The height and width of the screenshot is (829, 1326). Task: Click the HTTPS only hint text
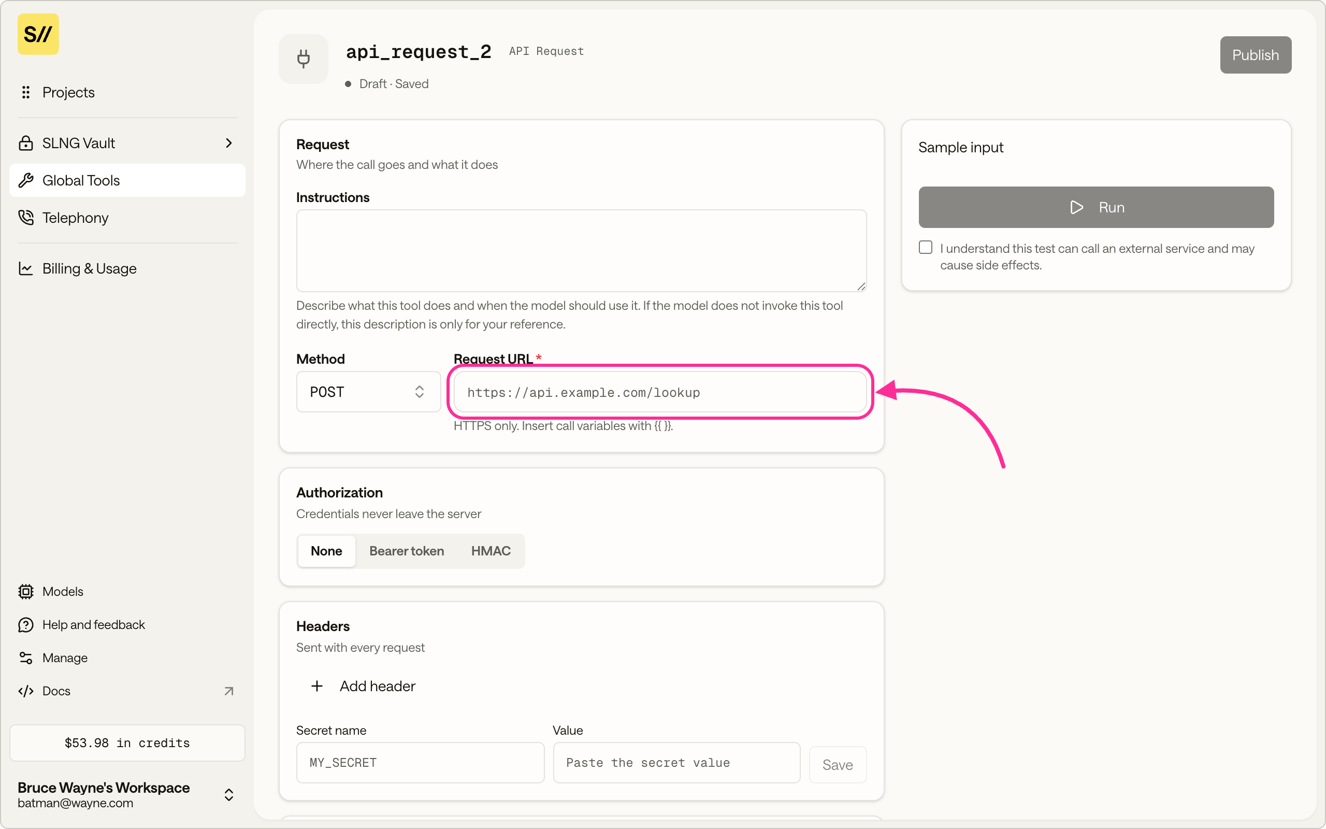tap(563, 426)
